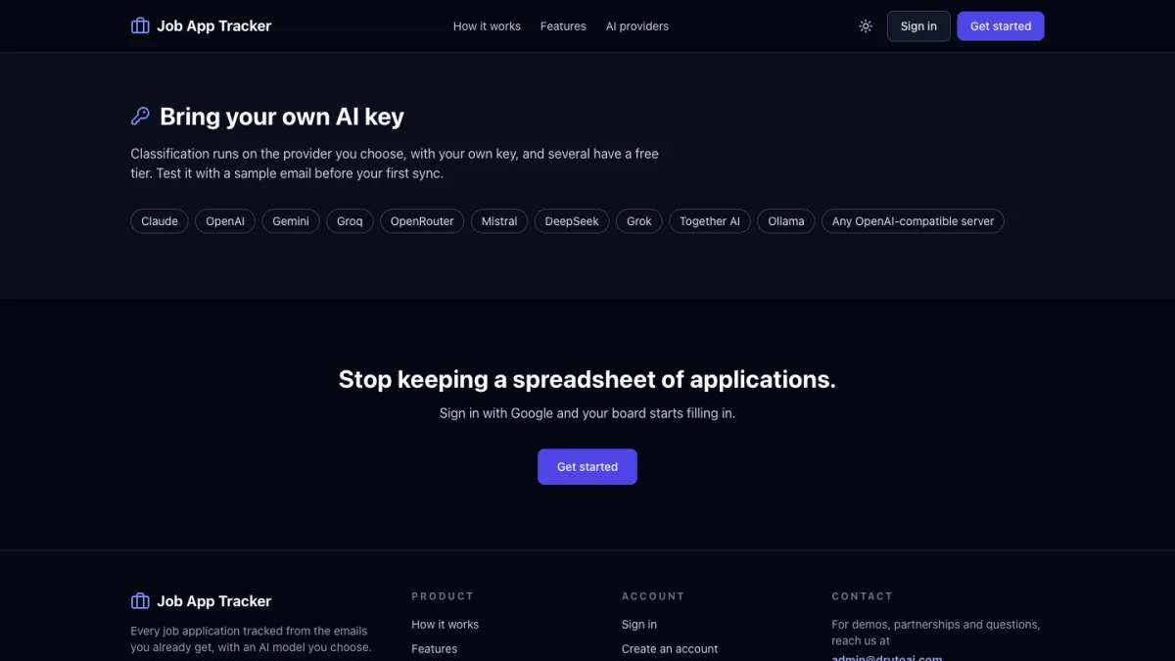Select the Ollama provider chip
The width and height of the screenshot is (1175, 661).
[x=786, y=221]
